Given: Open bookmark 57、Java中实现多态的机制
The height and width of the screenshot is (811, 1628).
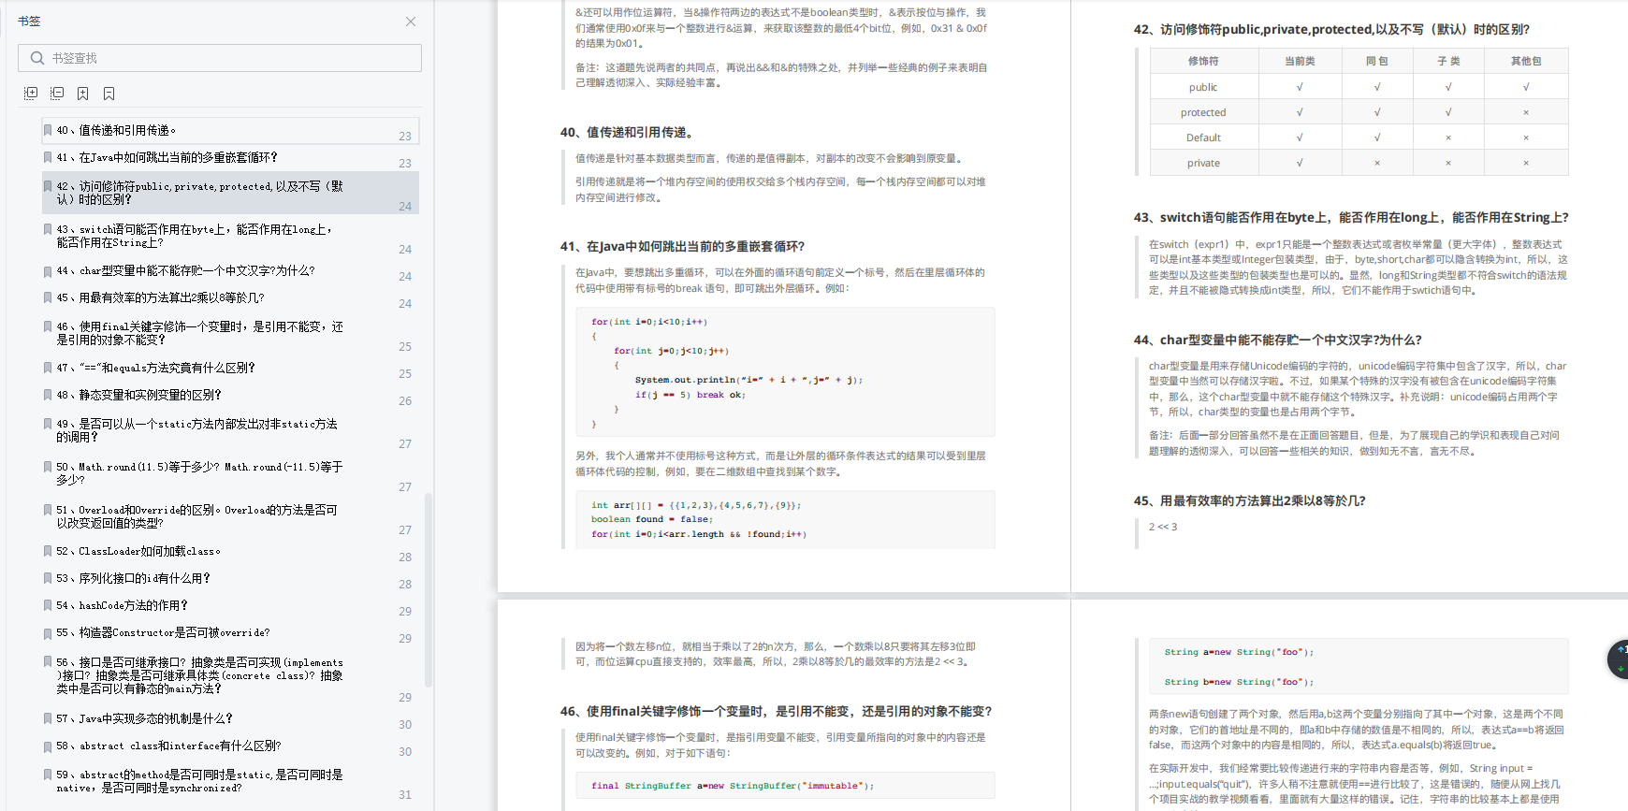Looking at the screenshot, I should click(x=230, y=718).
